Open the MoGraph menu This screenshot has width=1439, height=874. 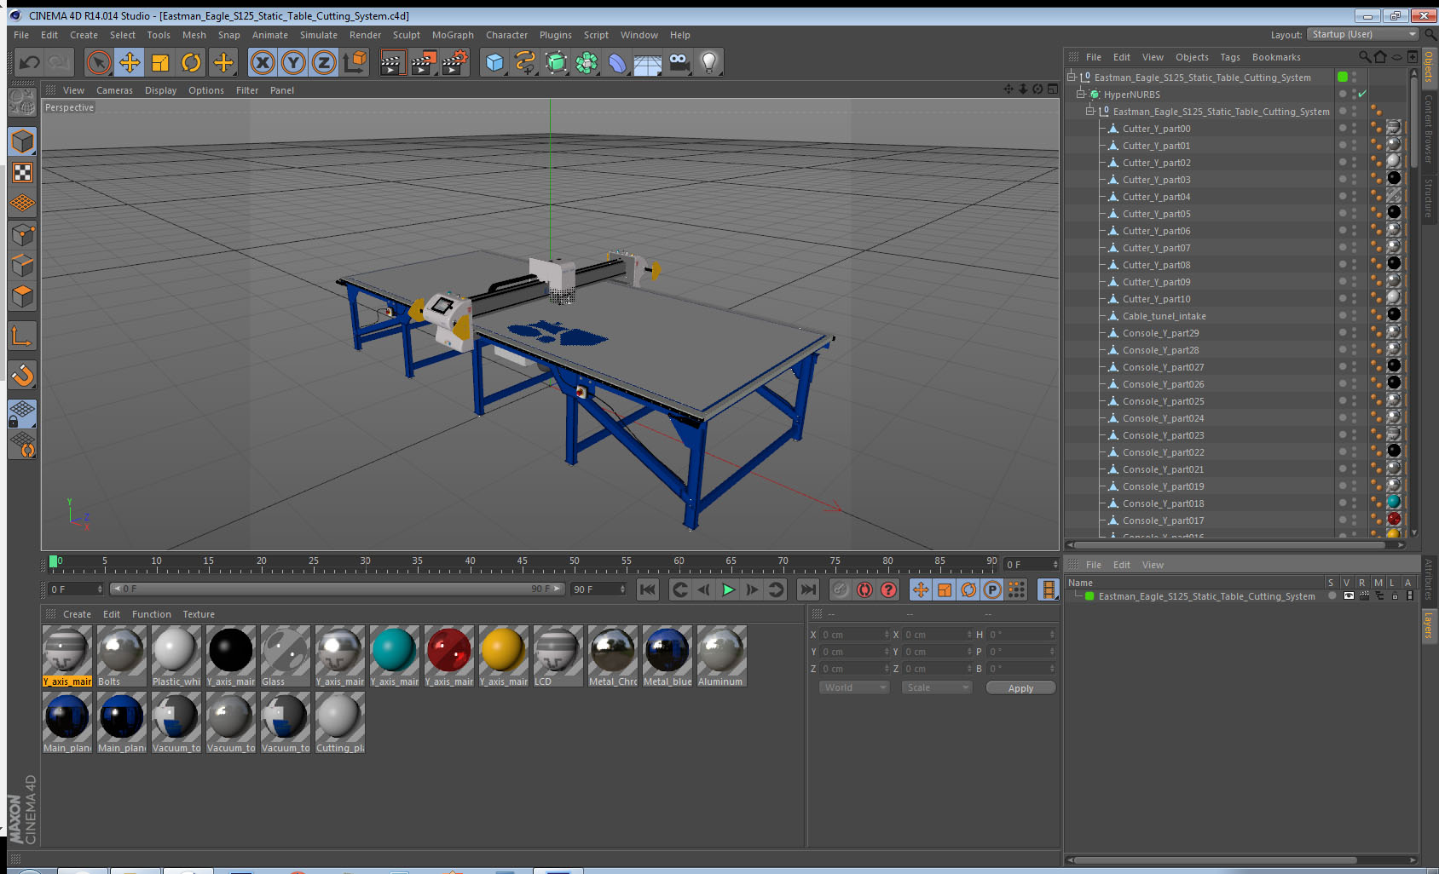pyautogui.click(x=453, y=35)
